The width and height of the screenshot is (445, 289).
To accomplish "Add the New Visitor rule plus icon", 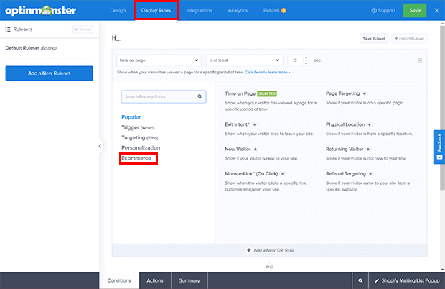I will [256, 150].
